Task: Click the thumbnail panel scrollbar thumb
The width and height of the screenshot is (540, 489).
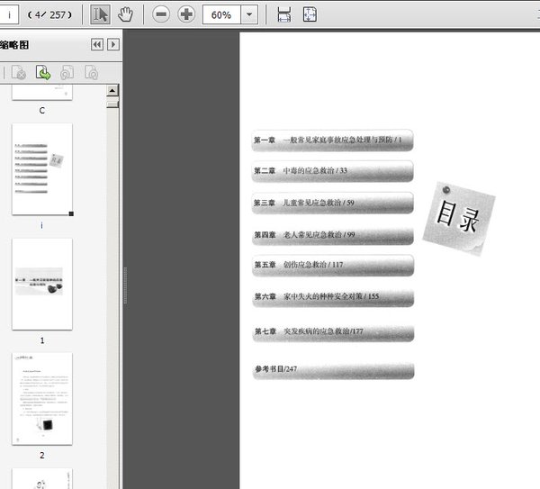Action: (112, 104)
